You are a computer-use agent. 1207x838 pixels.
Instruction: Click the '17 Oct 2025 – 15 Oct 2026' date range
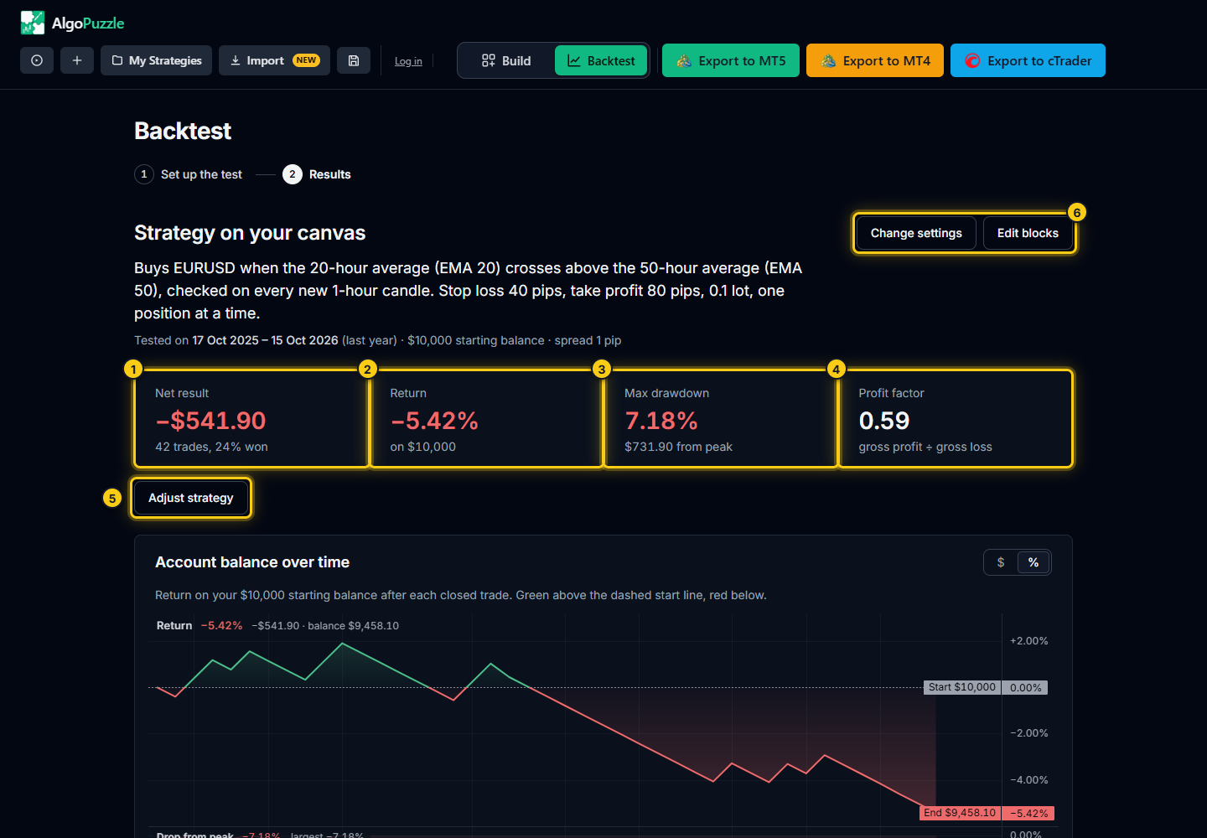(x=265, y=340)
